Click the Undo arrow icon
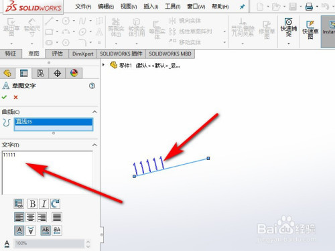The height and width of the screenshot is (251, 335). coord(325,7)
